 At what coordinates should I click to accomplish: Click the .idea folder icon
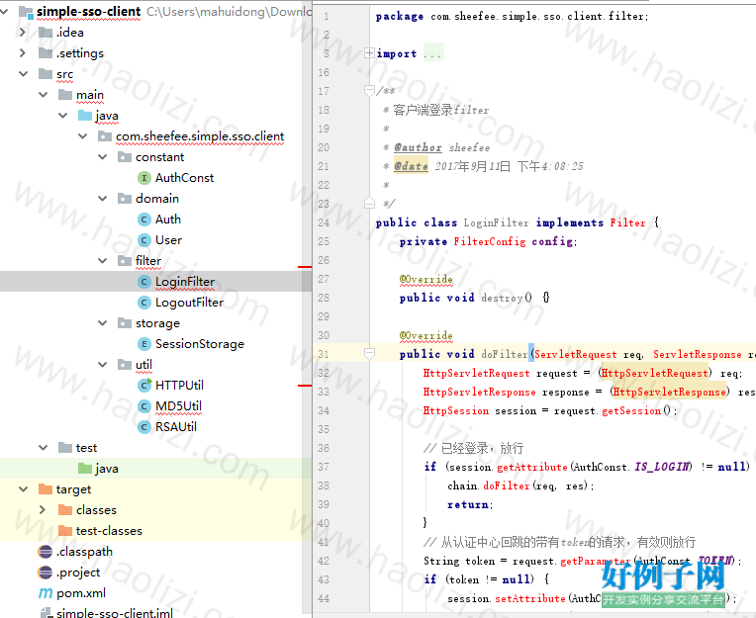46,33
